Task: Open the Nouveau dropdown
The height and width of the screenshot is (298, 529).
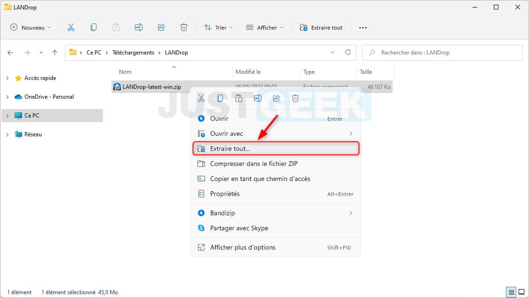Action: [x=31, y=28]
